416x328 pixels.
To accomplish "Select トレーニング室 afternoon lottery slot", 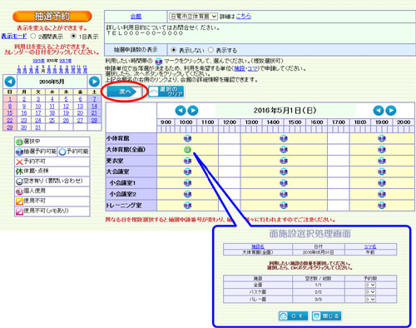I will (284, 206).
